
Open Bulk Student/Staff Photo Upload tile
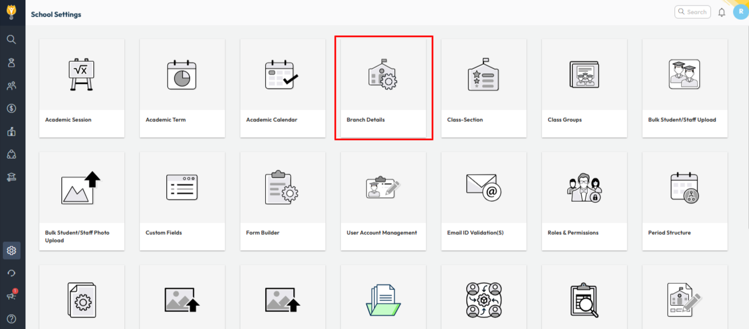point(82,201)
